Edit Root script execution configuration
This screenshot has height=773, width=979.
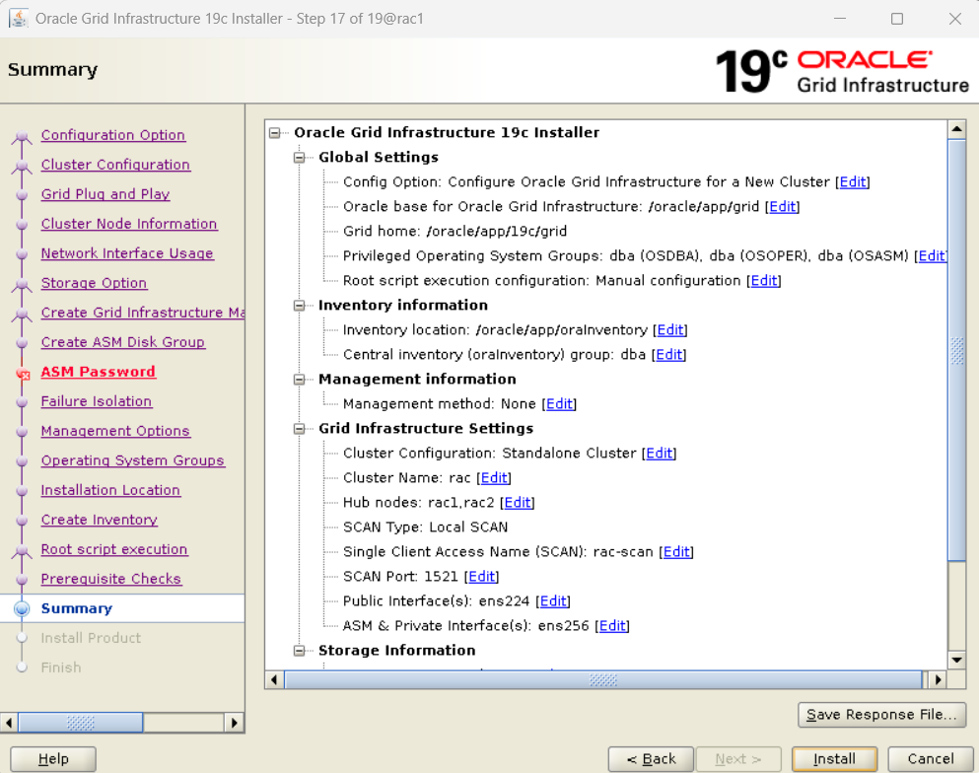(764, 281)
